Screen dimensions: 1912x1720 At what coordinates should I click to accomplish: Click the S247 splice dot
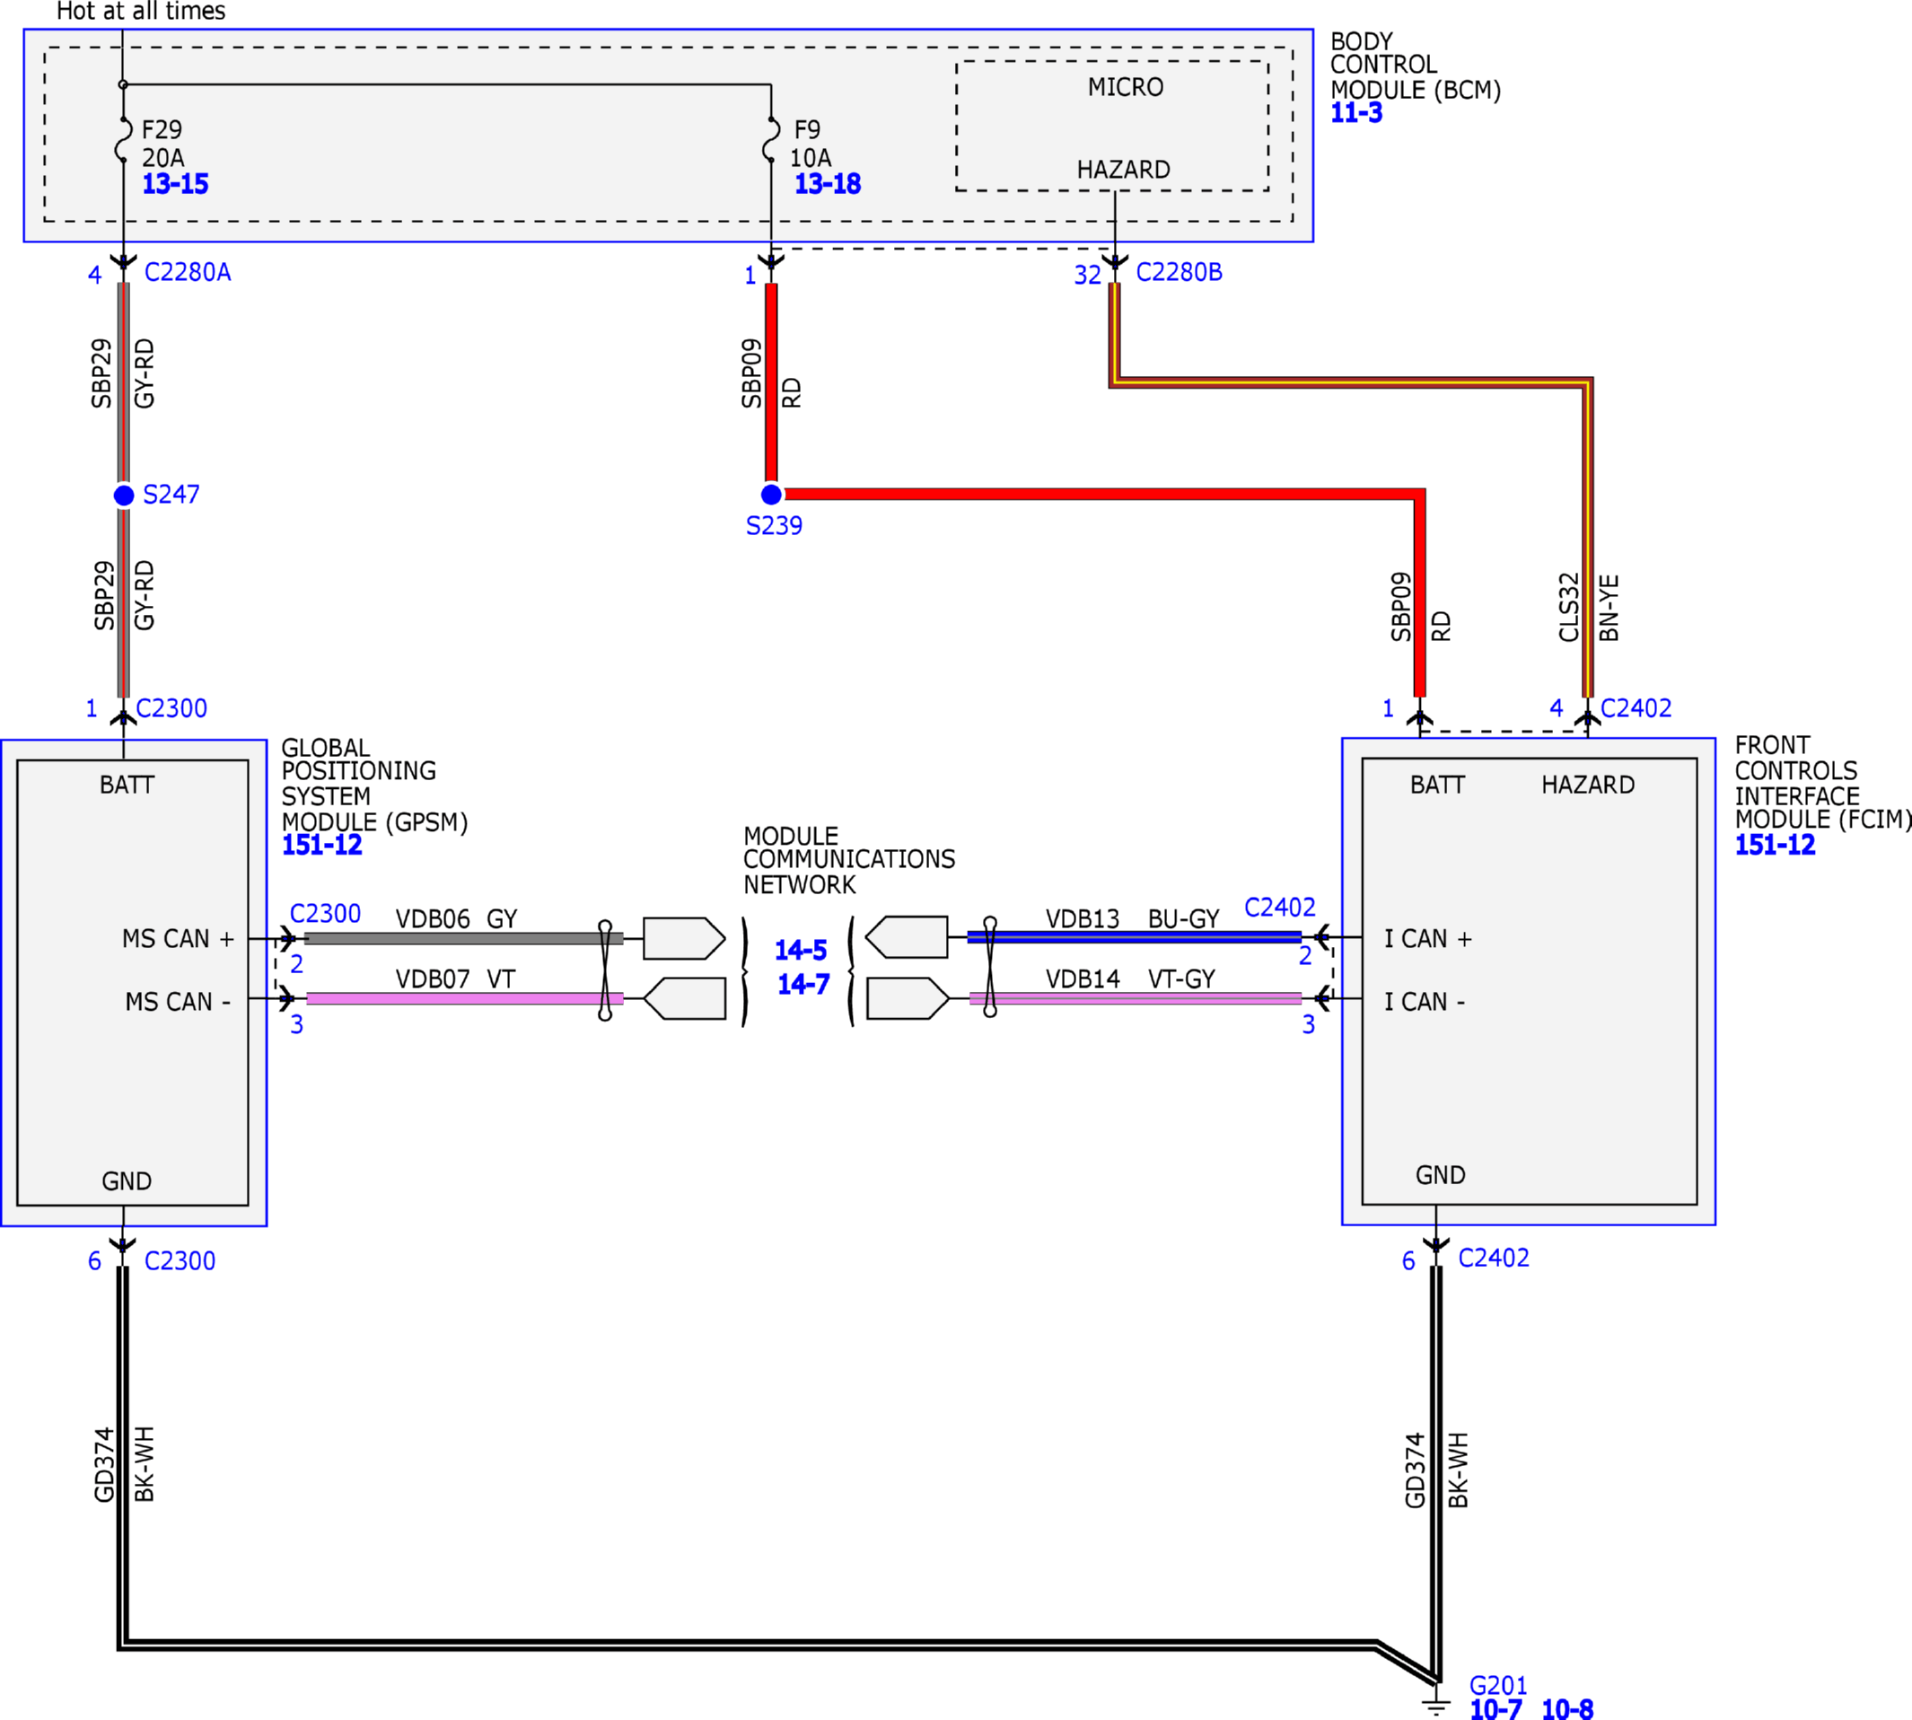pyautogui.click(x=124, y=496)
